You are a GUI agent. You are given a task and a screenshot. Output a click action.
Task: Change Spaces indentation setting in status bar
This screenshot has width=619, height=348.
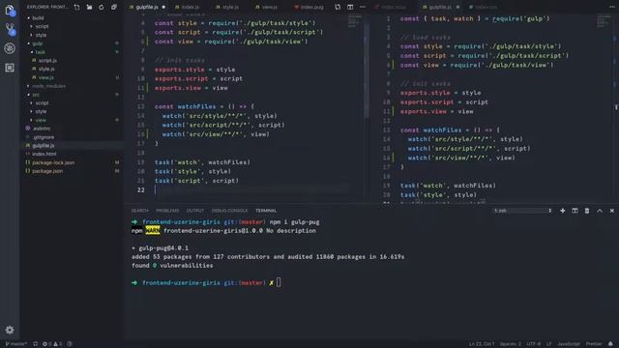[x=511, y=344]
